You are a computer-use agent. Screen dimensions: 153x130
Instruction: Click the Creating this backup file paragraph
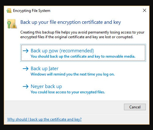[82, 34]
